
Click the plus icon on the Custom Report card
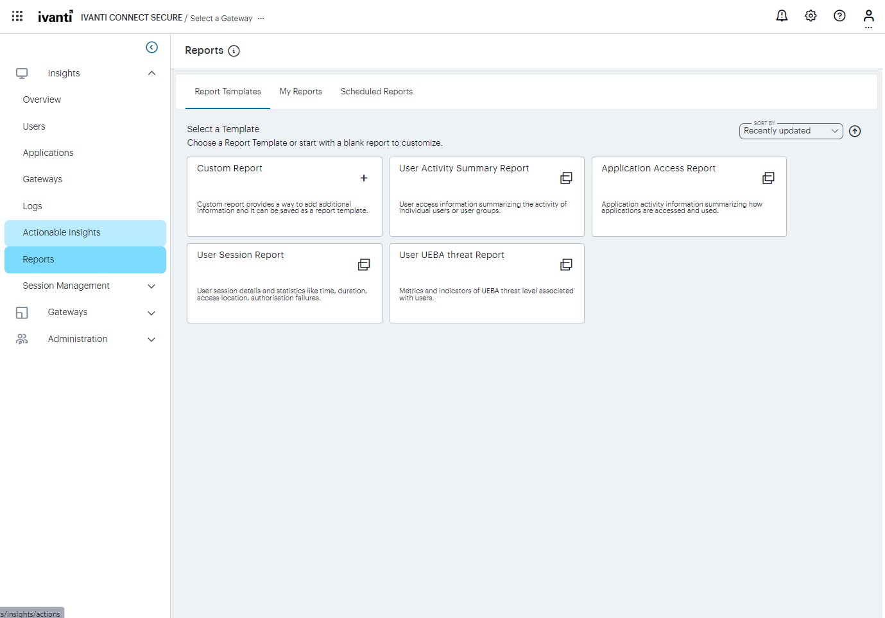click(x=364, y=178)
